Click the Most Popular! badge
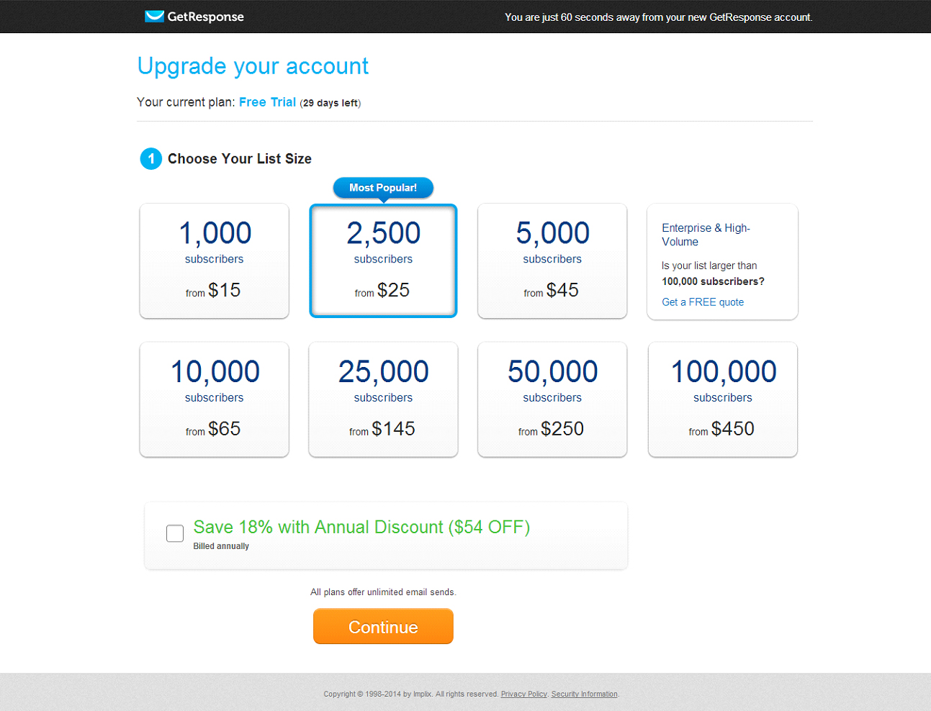Viewport: 931px width, 711px height. point(383,188)
